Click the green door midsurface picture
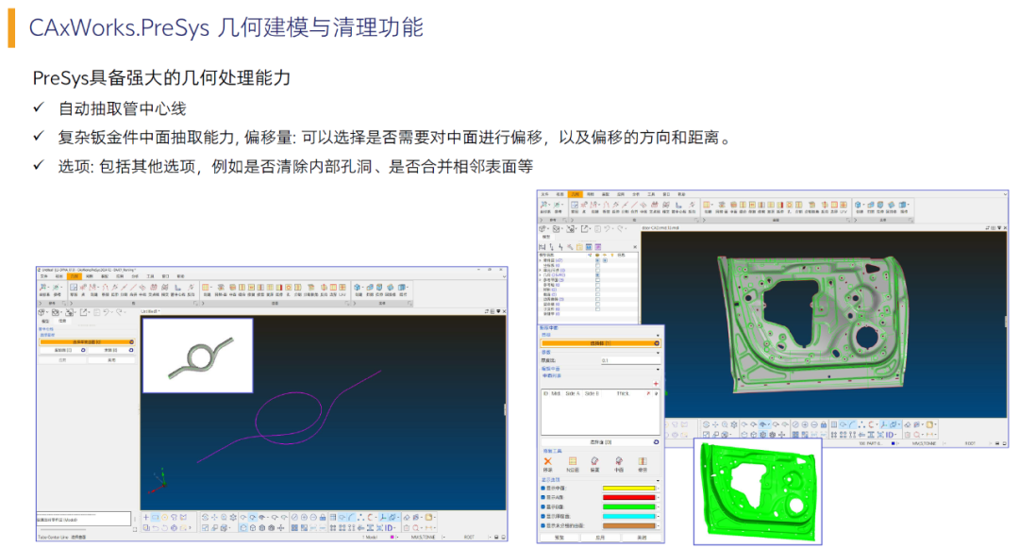 point(758,491)
